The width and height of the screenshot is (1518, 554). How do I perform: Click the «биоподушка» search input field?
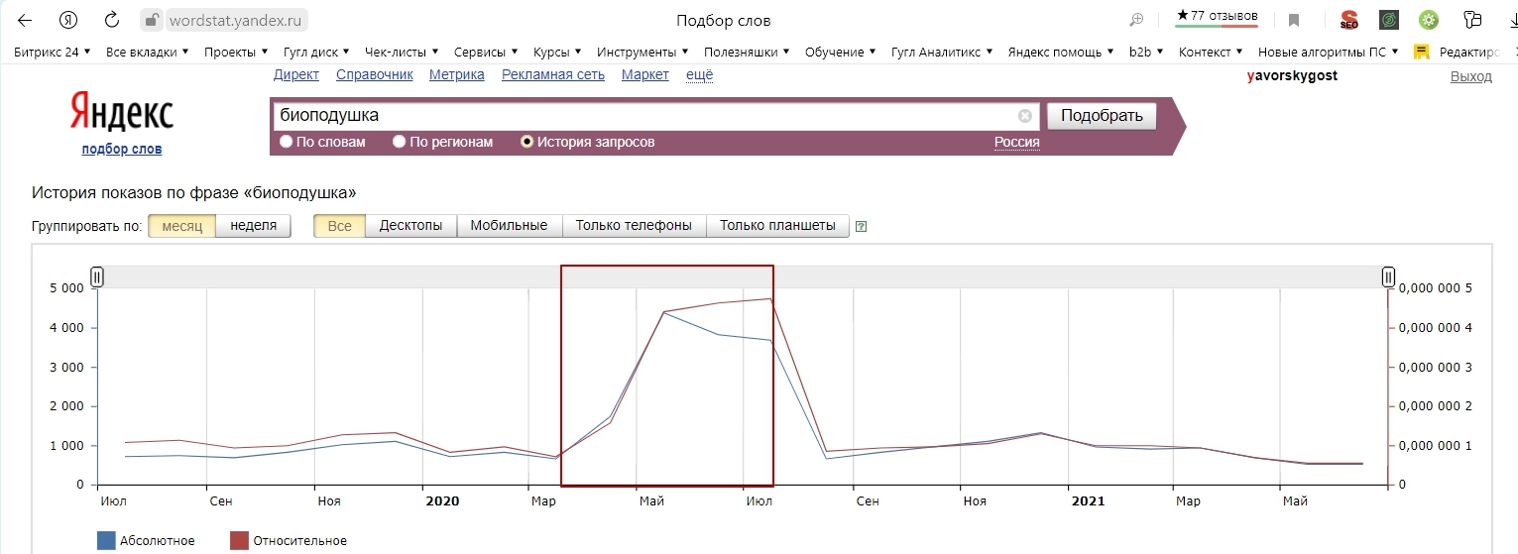(x=644, y=116)
